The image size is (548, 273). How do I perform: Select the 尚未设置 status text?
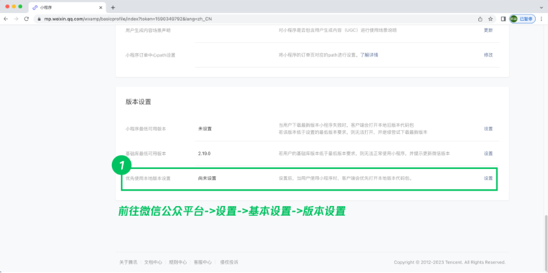[207, 178]
